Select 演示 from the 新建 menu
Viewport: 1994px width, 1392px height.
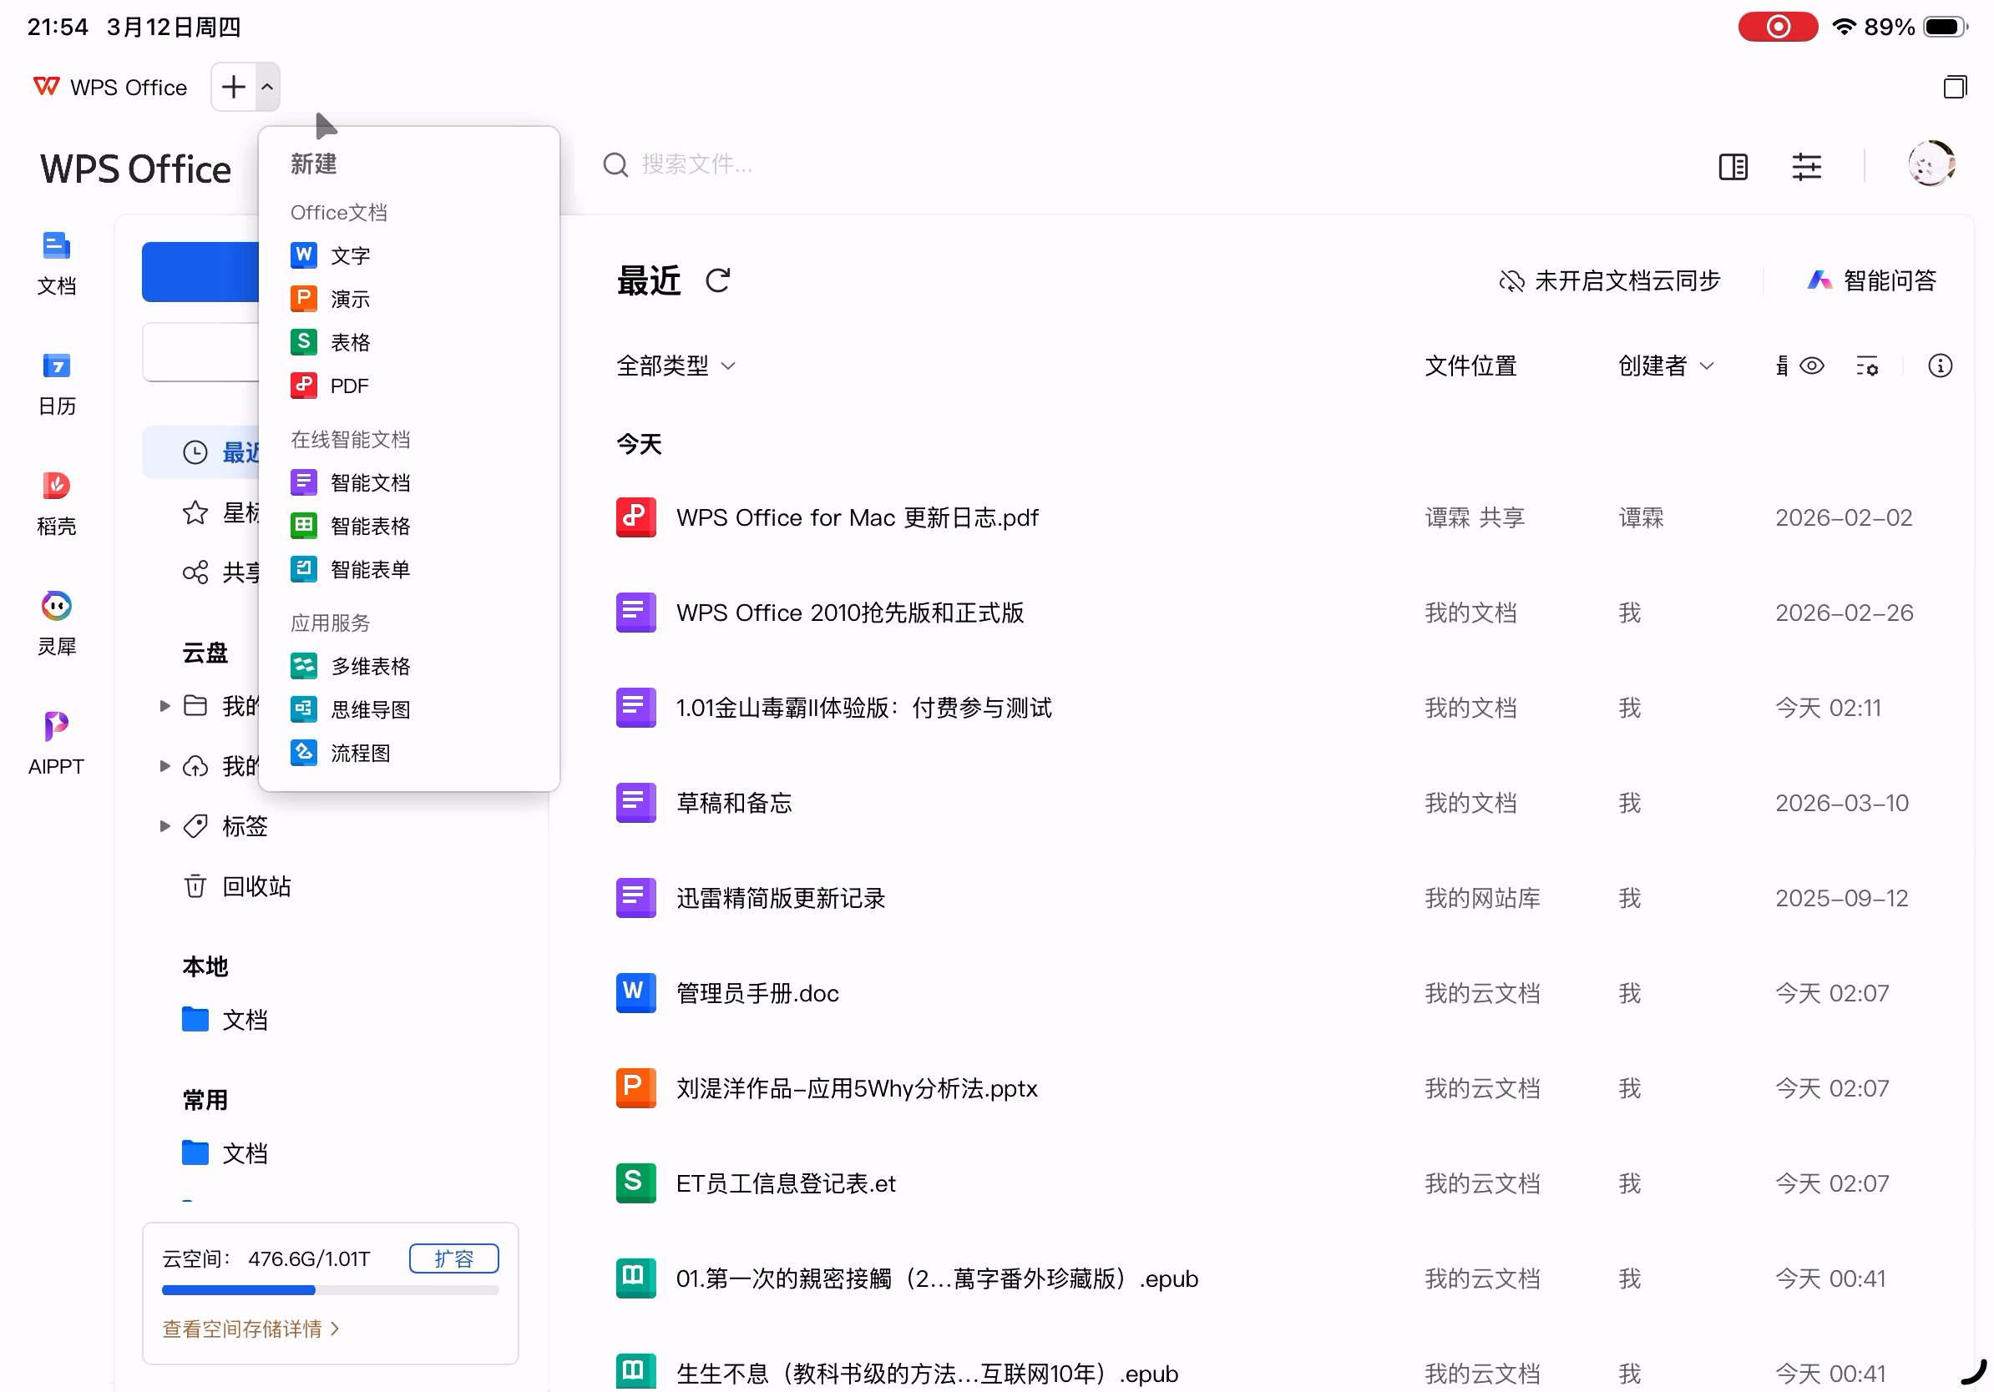click(350, 300)
